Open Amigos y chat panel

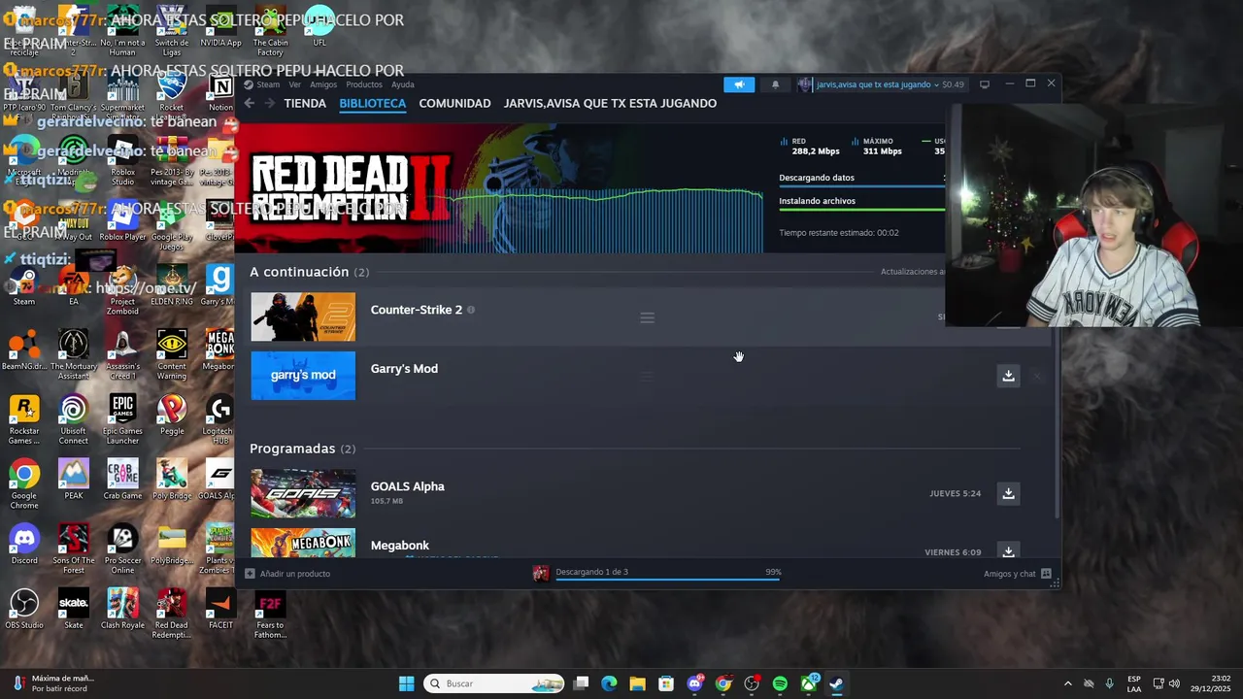(x=1017, y=574)
